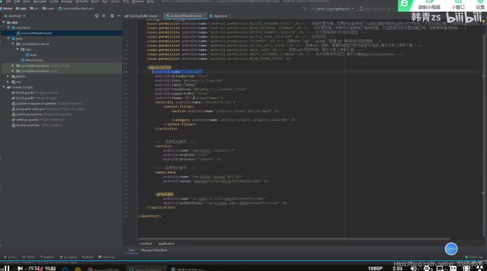Open the Build tool window
487x271 pixels.
pos(87,257)
